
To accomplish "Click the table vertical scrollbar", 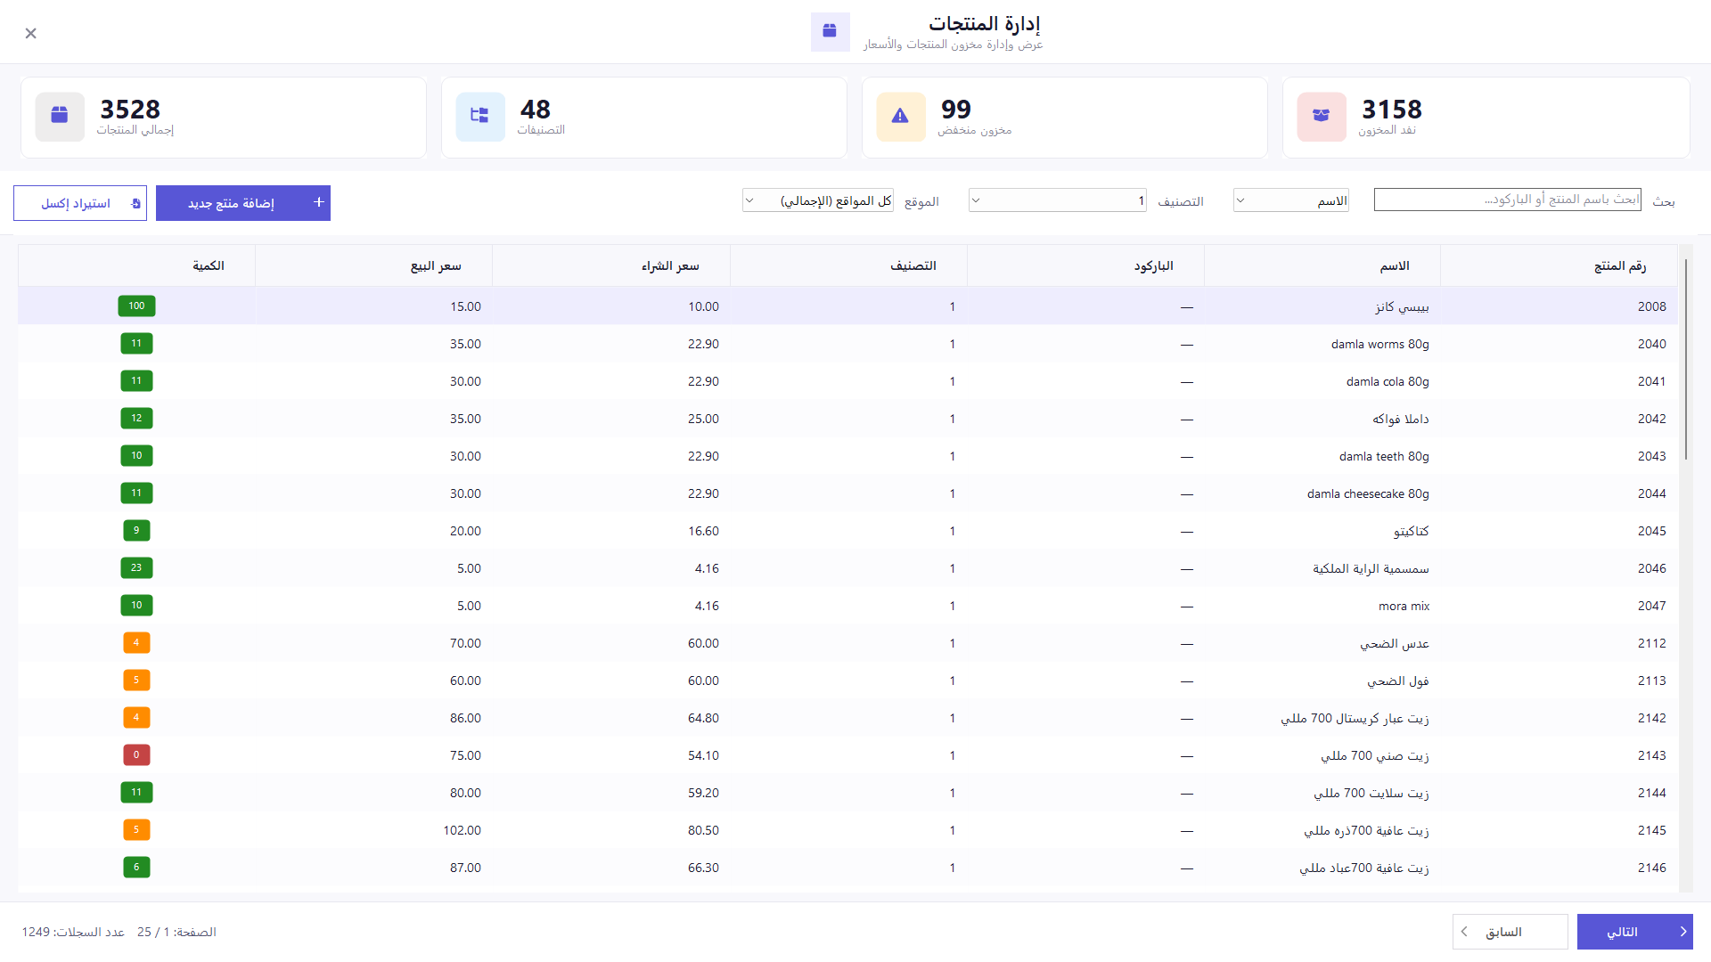I will pyautogui.click(x=1685, y=360).
